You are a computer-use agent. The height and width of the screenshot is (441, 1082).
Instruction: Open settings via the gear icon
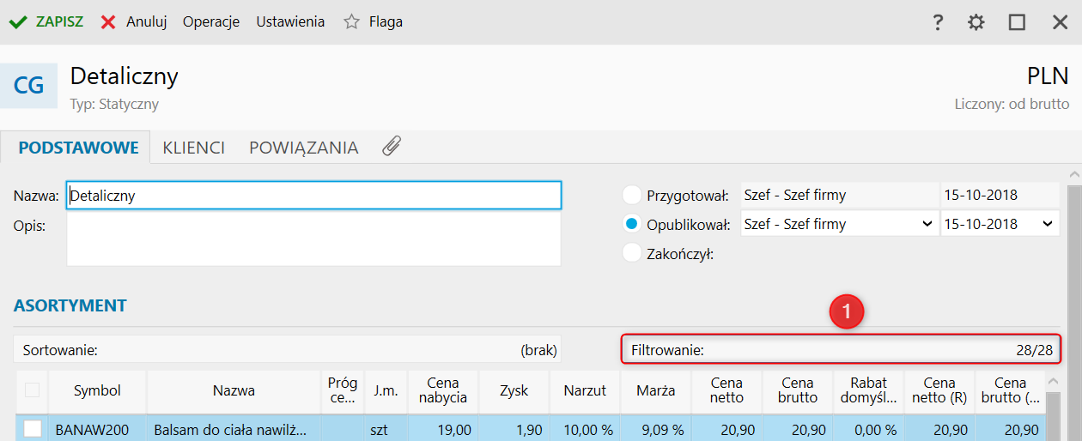click(976, 23)
